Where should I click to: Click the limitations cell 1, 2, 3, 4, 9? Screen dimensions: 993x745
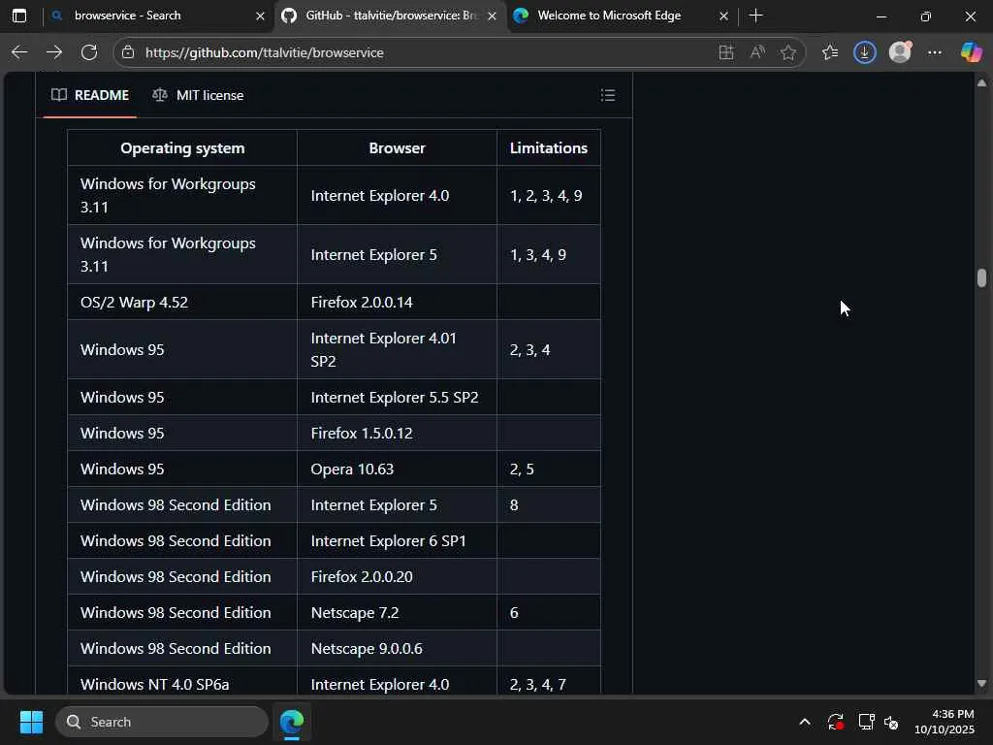[549, 196]
